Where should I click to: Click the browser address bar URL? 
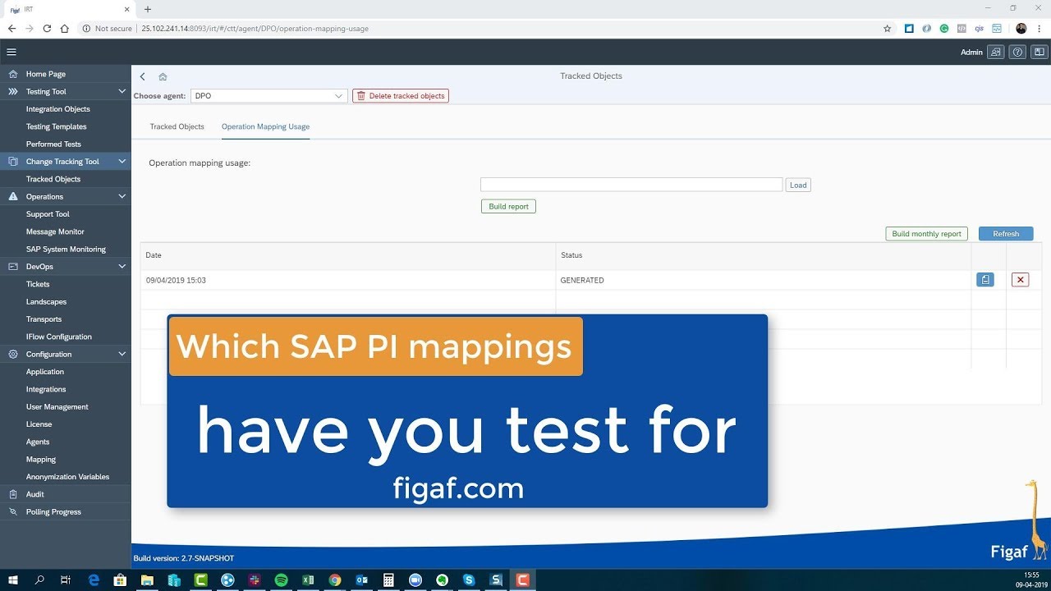[x=255, y=28]
